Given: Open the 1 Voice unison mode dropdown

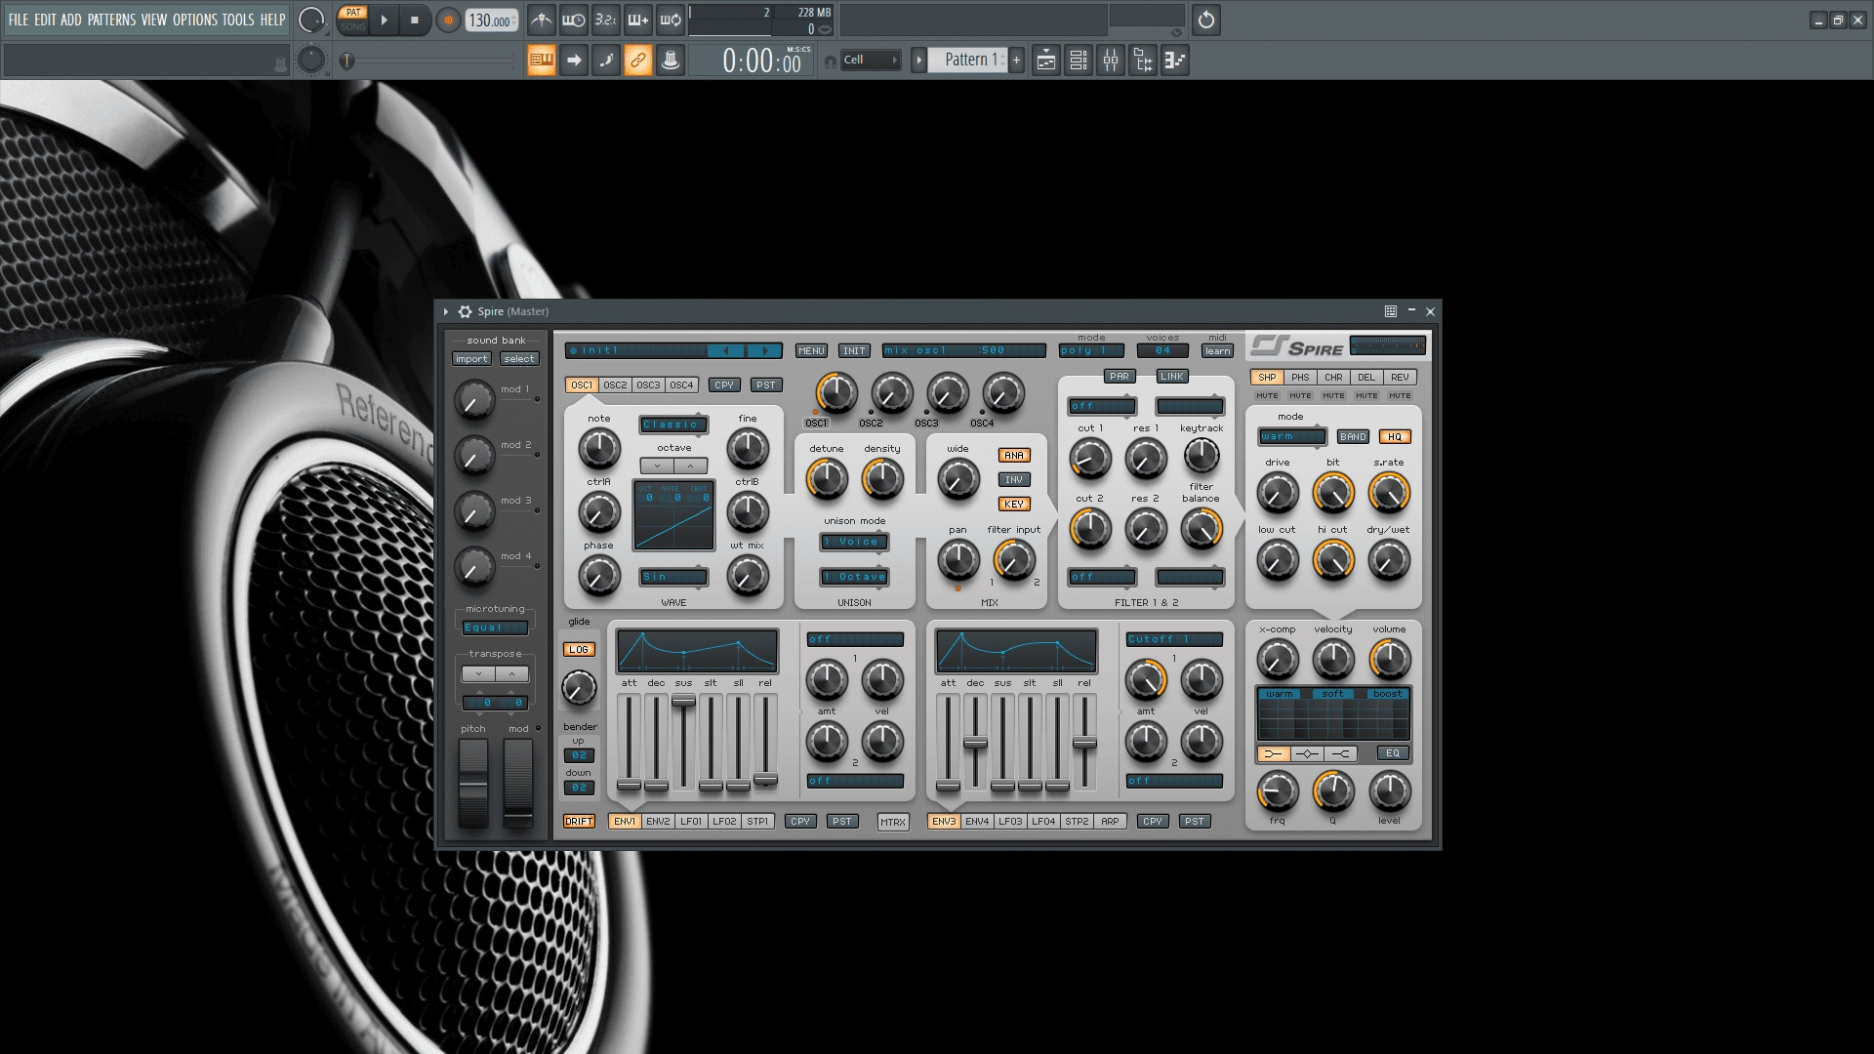Looking at the screenshot, I should 854,542.
